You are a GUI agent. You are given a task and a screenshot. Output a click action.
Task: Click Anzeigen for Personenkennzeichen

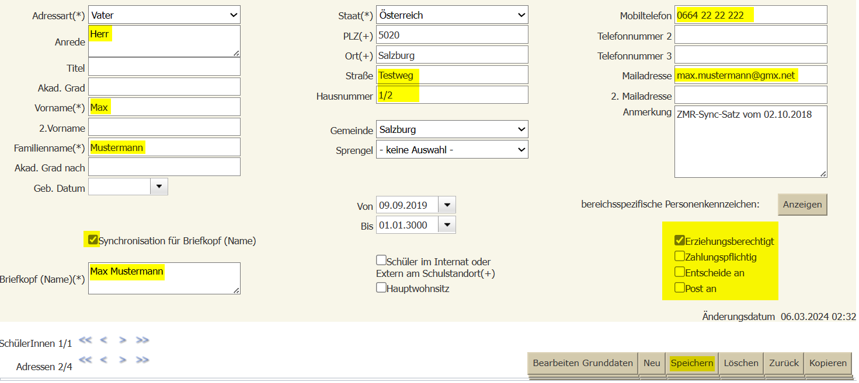click(x=802, y=205)
